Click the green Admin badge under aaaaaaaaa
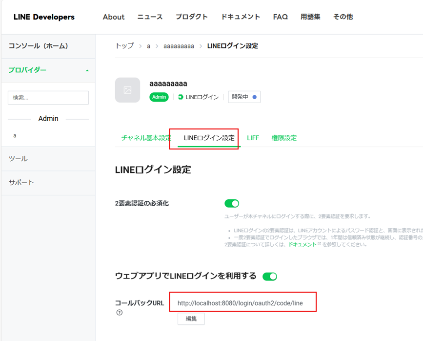 159,97
